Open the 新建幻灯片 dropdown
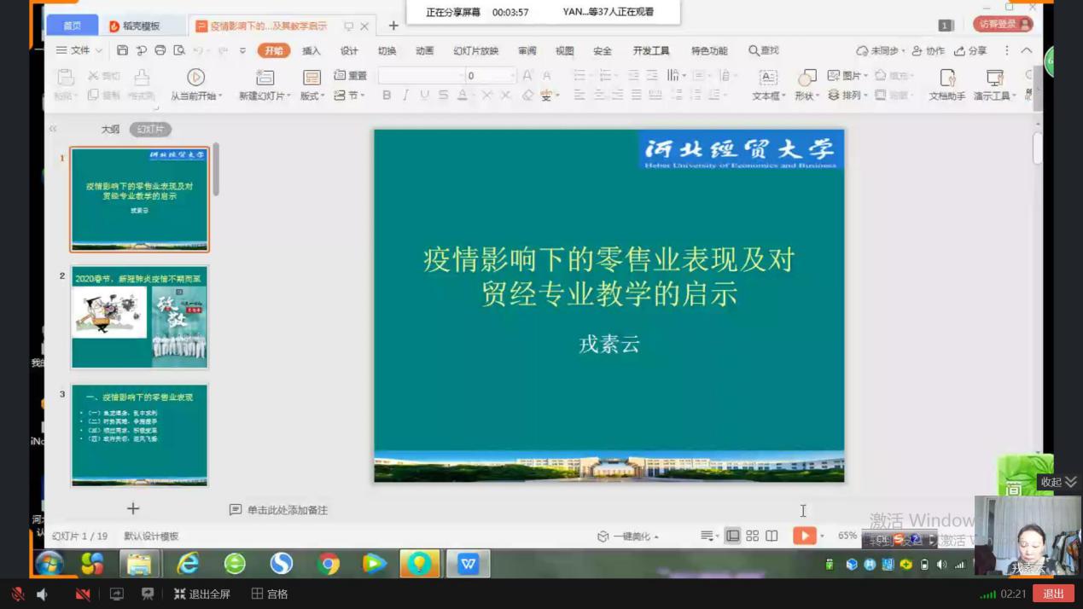The width and height of the screenshot is (1083, 609). point(265,96)
